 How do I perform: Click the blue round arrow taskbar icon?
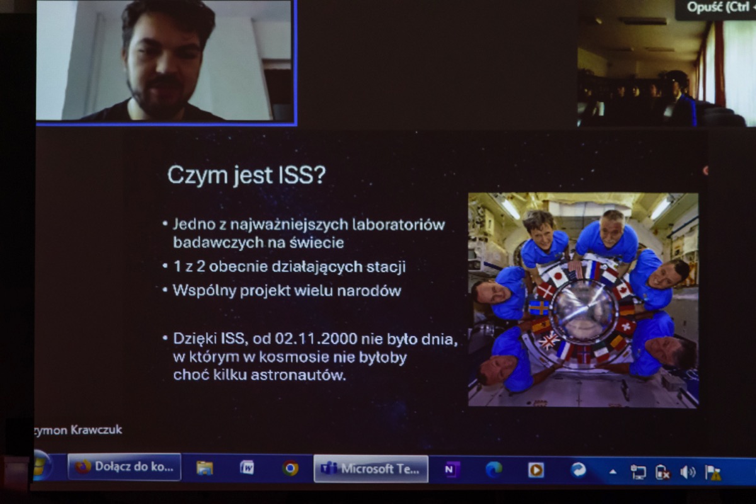[x=578, y=470]
